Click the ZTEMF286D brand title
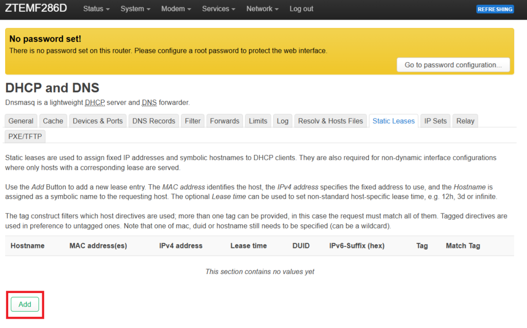 point(36,9)
